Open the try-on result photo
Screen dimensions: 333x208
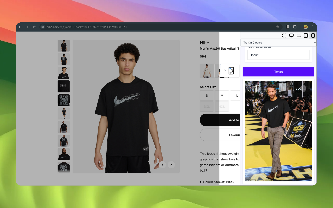pos(278,131)
